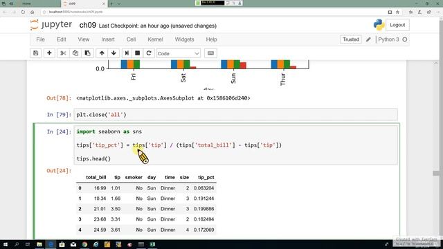The width and height of the screenshot is (443, 249).
Task: Open the Windows Start menu
Action: 5,244
